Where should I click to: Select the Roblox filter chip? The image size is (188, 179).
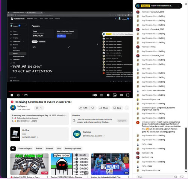point(39,149)
